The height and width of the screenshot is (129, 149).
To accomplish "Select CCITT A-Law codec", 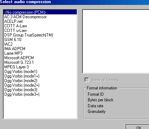I will click(40, 26).
